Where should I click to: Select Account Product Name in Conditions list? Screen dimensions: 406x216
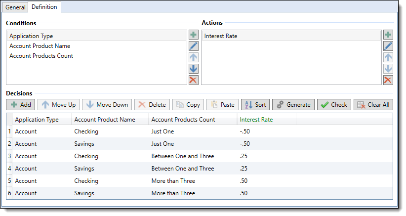tap(96, 46)
